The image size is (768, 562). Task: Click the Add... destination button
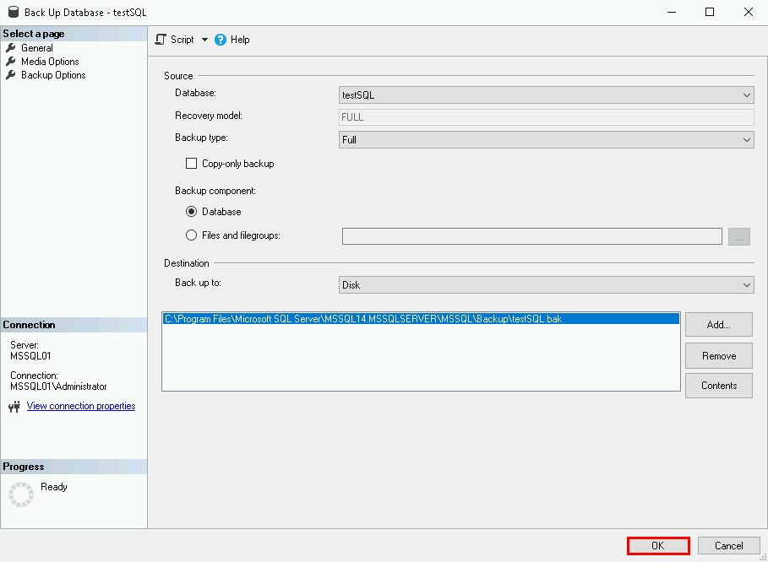(718, 325)
